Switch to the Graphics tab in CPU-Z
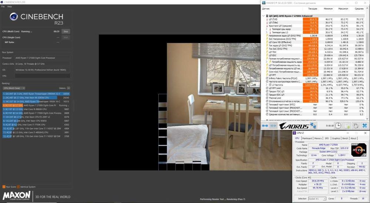Screen dimensions: 370x203 336,138
